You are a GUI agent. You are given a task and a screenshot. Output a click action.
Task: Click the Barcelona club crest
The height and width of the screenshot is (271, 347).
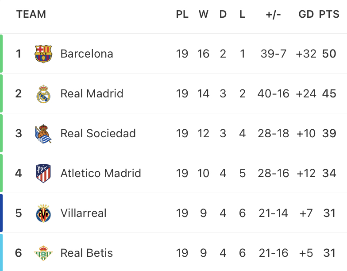tap(43, 54)
